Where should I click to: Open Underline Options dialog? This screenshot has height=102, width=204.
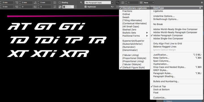click(177, 16)
